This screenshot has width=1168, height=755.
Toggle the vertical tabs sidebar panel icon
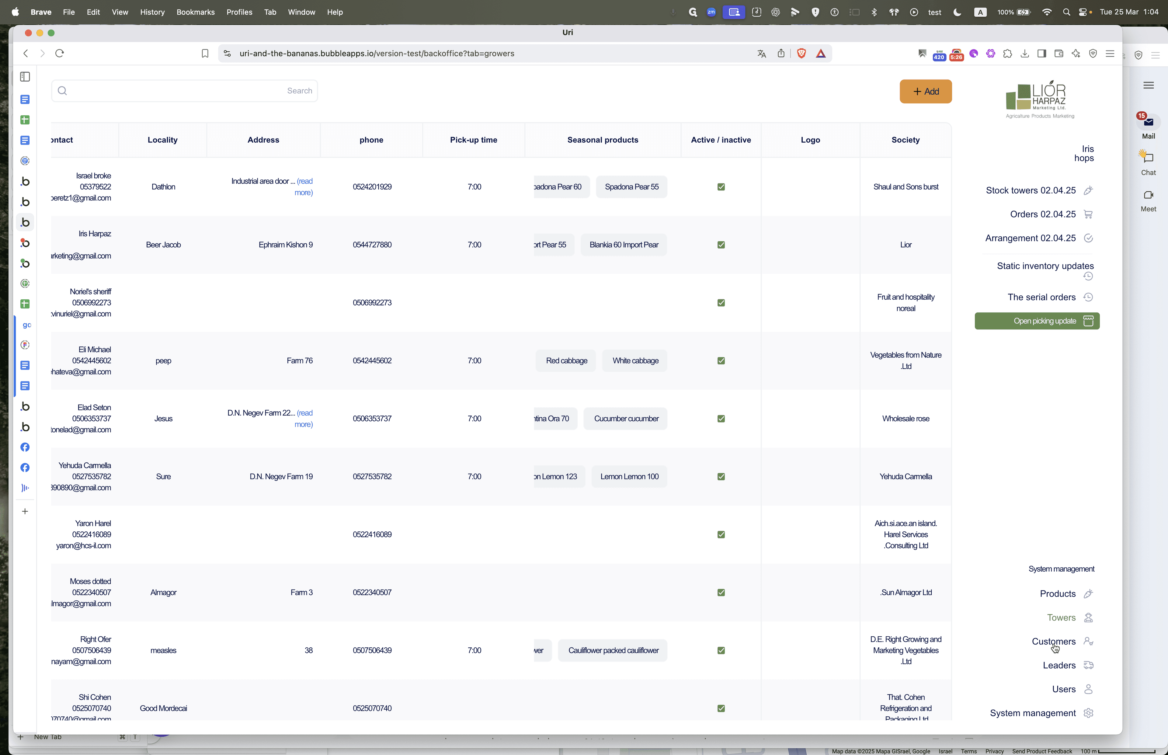(x=25, y=77)
